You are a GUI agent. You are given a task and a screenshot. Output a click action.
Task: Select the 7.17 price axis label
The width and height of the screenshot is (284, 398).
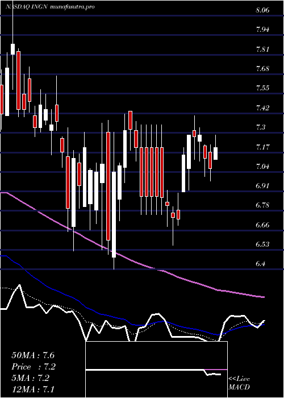click(x=262, y=147)
